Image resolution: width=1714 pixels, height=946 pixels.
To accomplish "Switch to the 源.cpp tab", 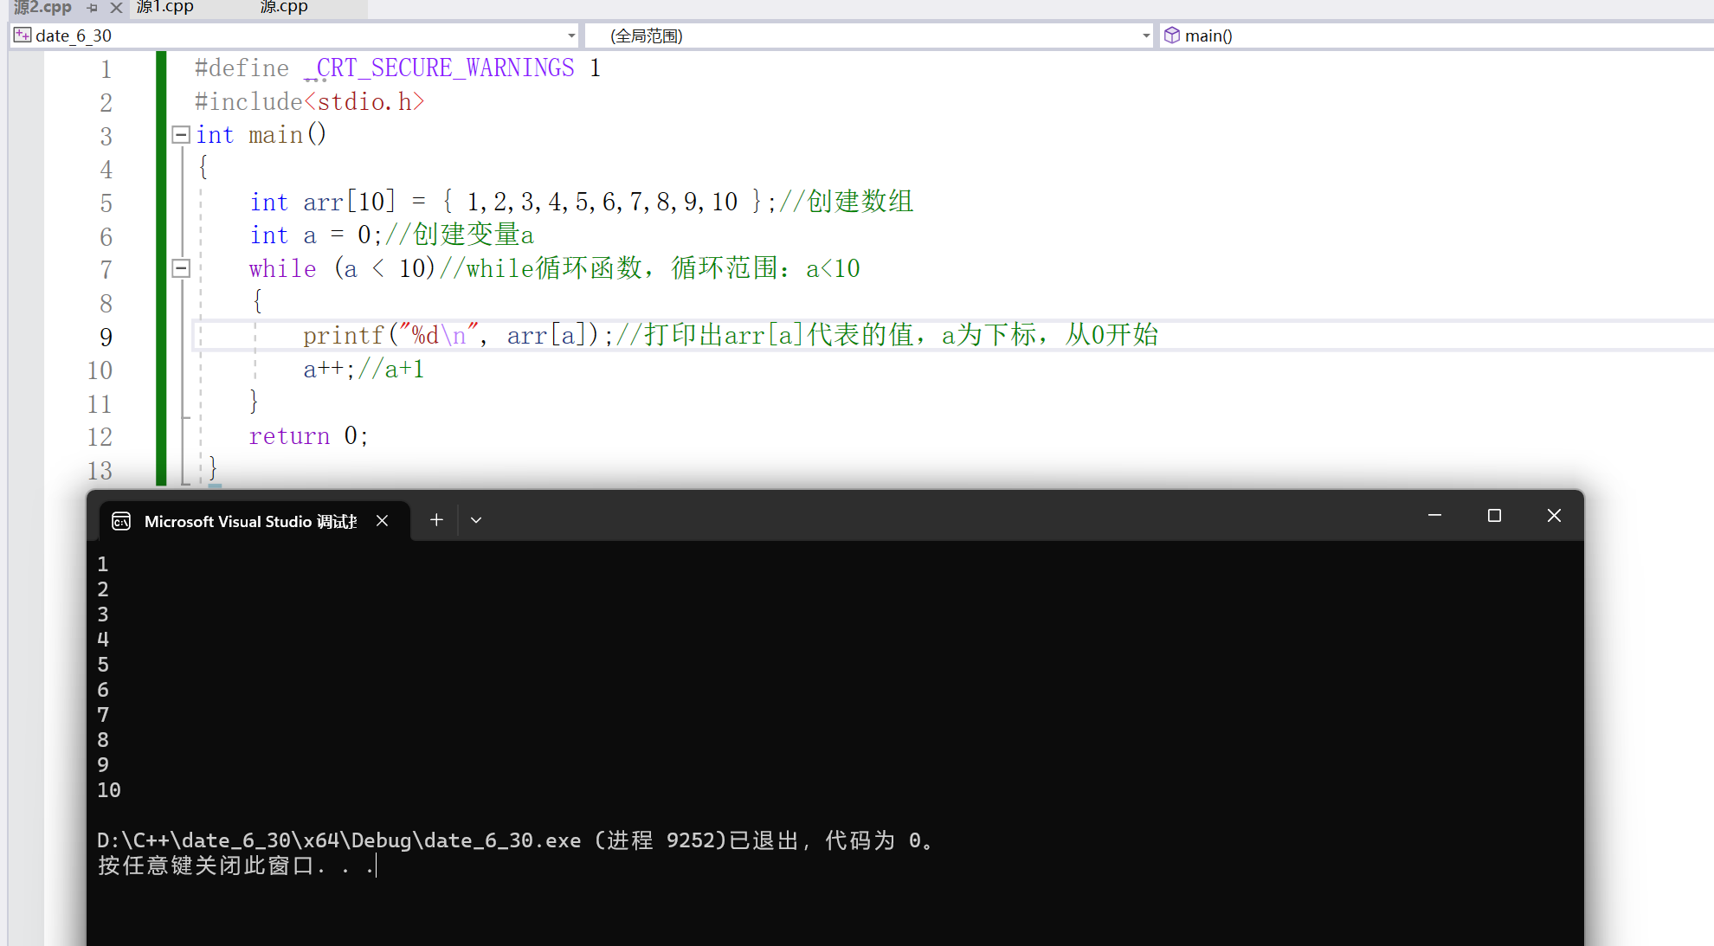I will click(284, 7).
